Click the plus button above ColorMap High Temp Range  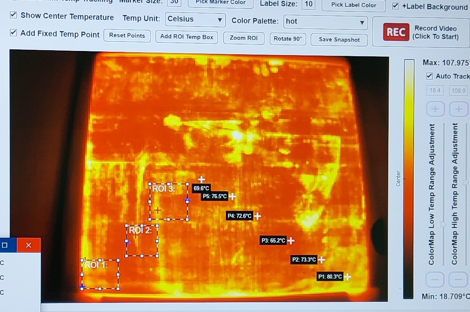[x=459, y=109]
